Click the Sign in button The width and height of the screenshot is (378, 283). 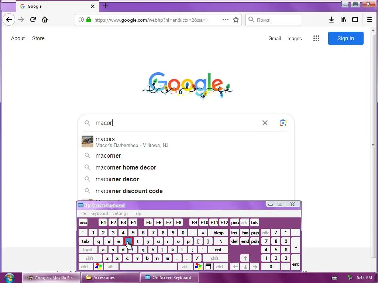pyautogui.click(x=346, y=38)
